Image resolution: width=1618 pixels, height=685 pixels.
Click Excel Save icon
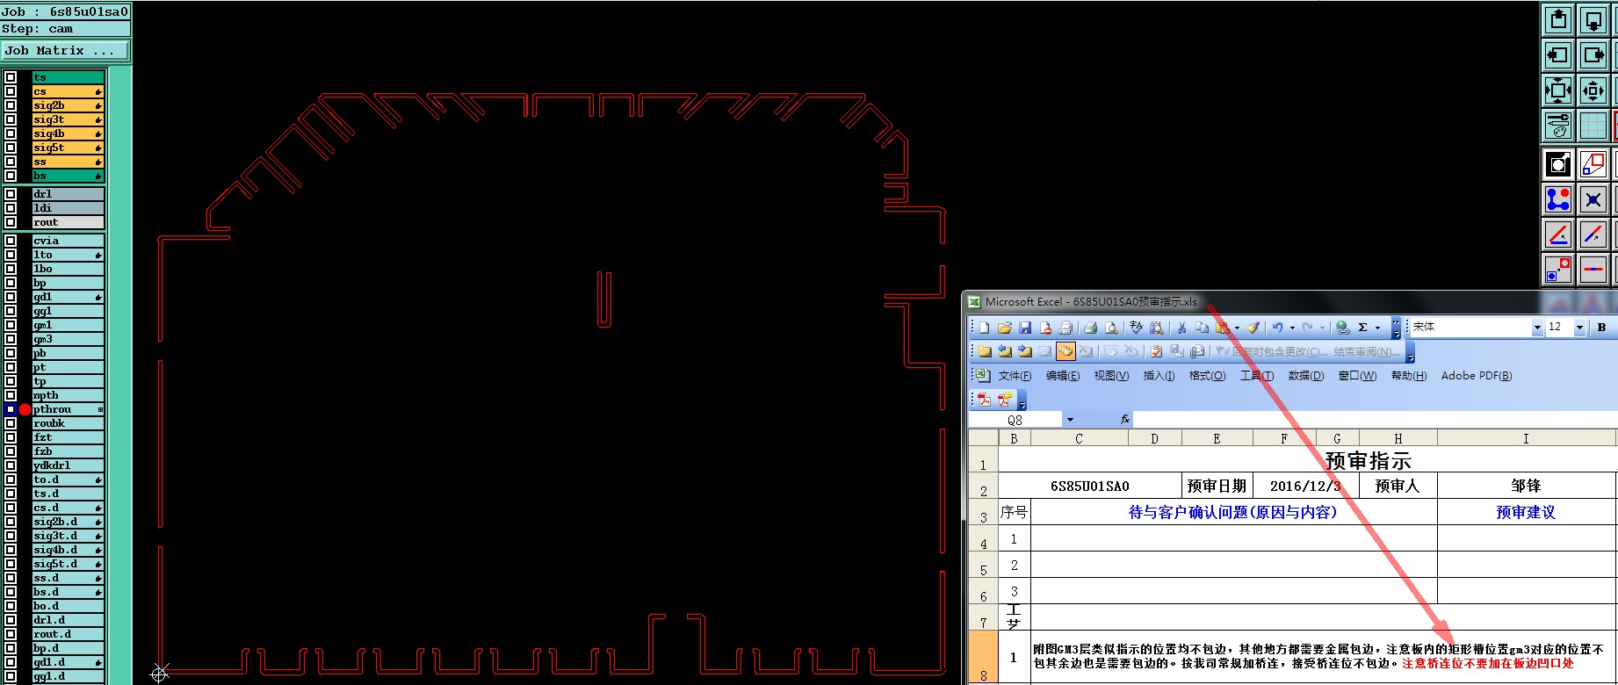pos(1025,328)
